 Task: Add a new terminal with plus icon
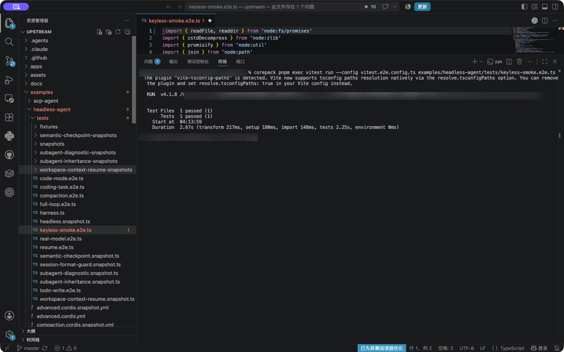pyautogui.click(x=475, y=61)
